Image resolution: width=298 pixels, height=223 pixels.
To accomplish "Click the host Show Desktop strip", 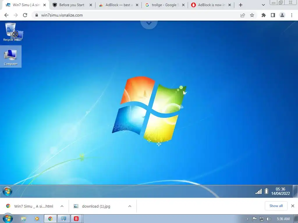I will click(x=296, y=219).
